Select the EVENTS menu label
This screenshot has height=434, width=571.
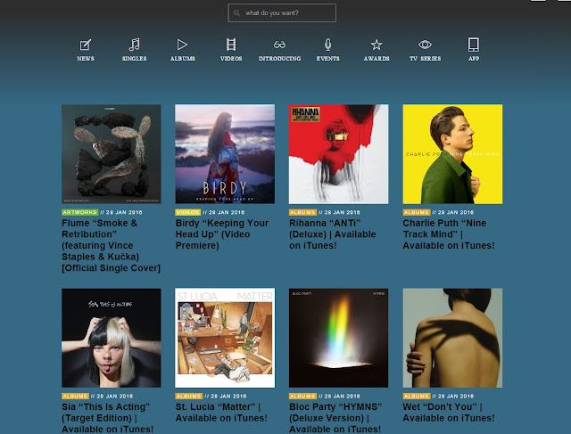pos(327,59)
